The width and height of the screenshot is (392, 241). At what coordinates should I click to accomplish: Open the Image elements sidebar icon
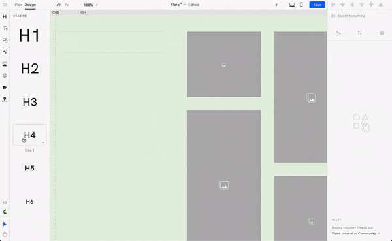coord(5,64)
